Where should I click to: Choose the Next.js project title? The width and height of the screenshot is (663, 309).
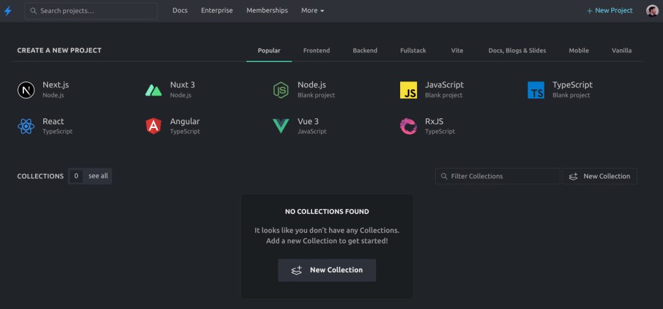coord(56,85)
